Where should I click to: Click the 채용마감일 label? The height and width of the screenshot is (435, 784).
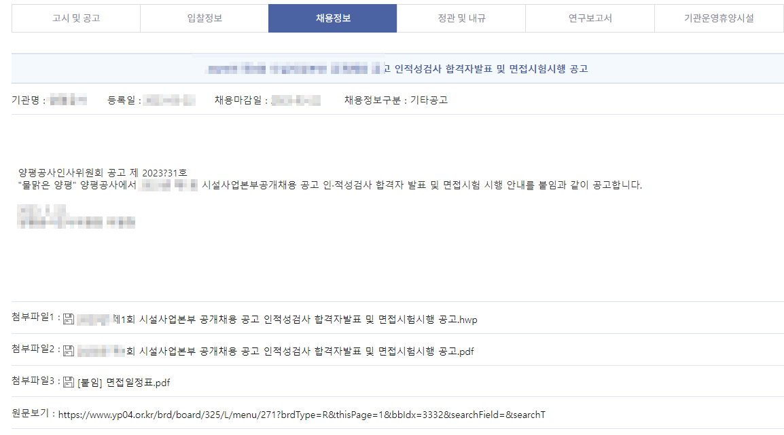tap(241, 100)
